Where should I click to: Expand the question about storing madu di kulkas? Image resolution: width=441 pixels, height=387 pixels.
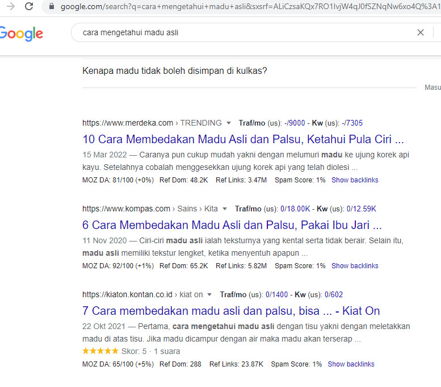[x=175, y=71]
